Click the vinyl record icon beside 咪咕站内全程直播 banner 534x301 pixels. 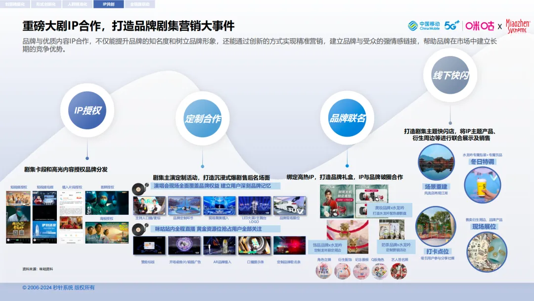[x=139, y=229]
